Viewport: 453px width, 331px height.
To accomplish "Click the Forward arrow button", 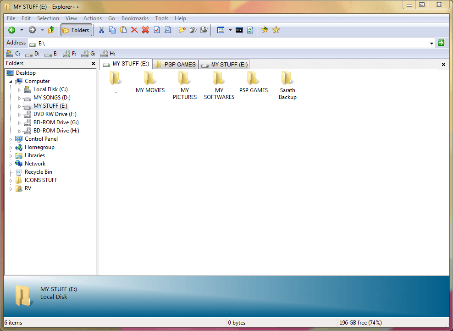I will 32,30.
